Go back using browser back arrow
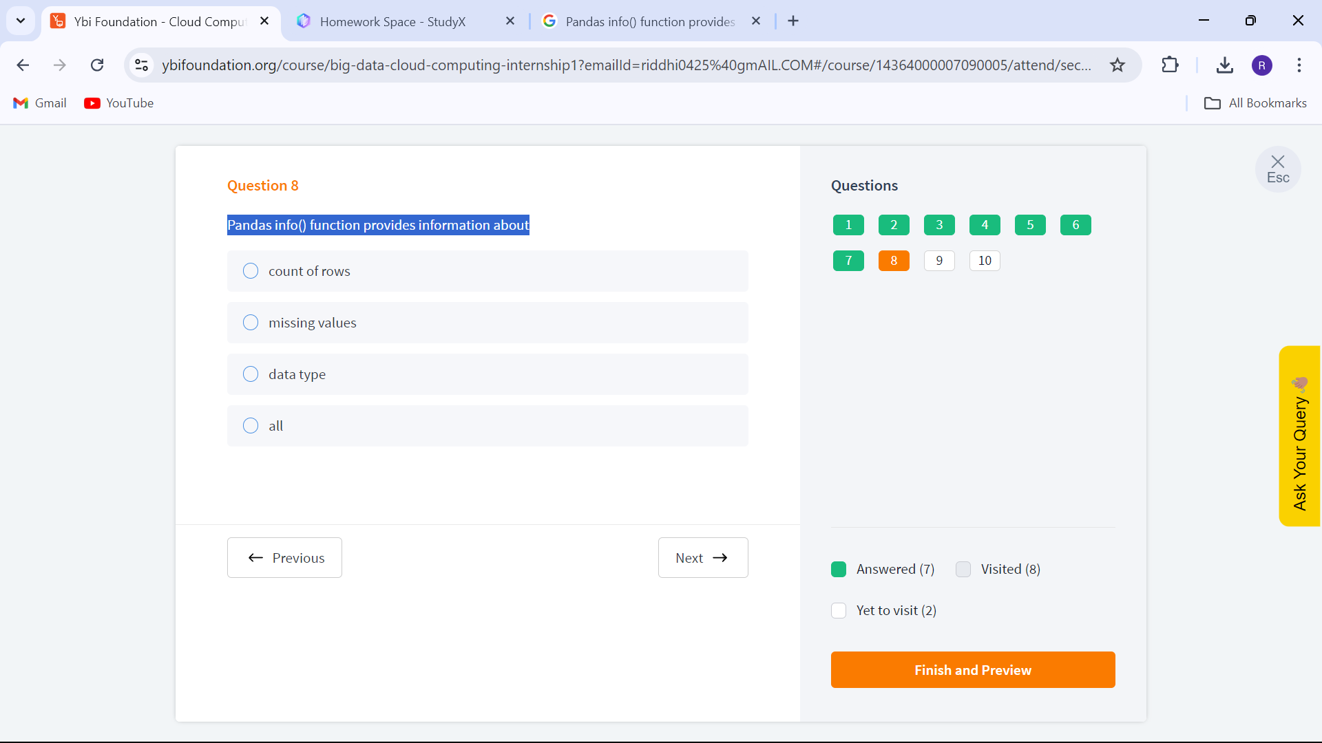This screenshot has width=1322, height=743. point(23,65)
